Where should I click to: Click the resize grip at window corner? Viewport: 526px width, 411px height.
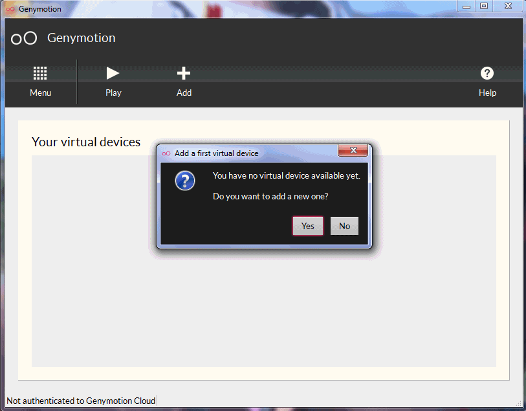tap(519, 404)
